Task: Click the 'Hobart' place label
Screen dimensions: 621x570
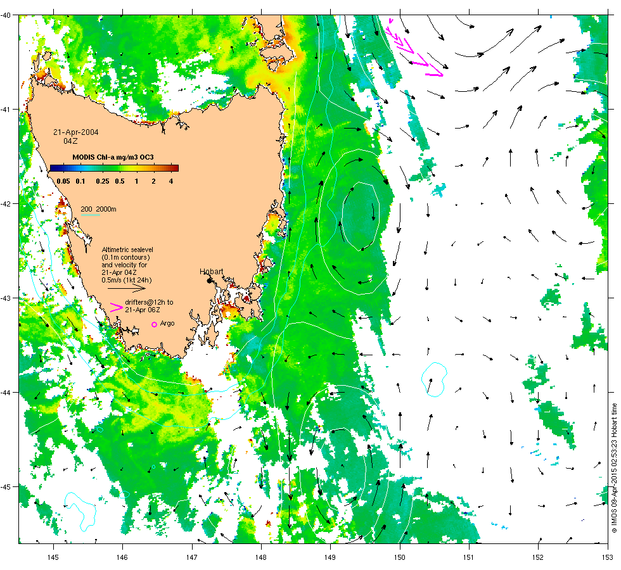Action: tap(212, 272)
